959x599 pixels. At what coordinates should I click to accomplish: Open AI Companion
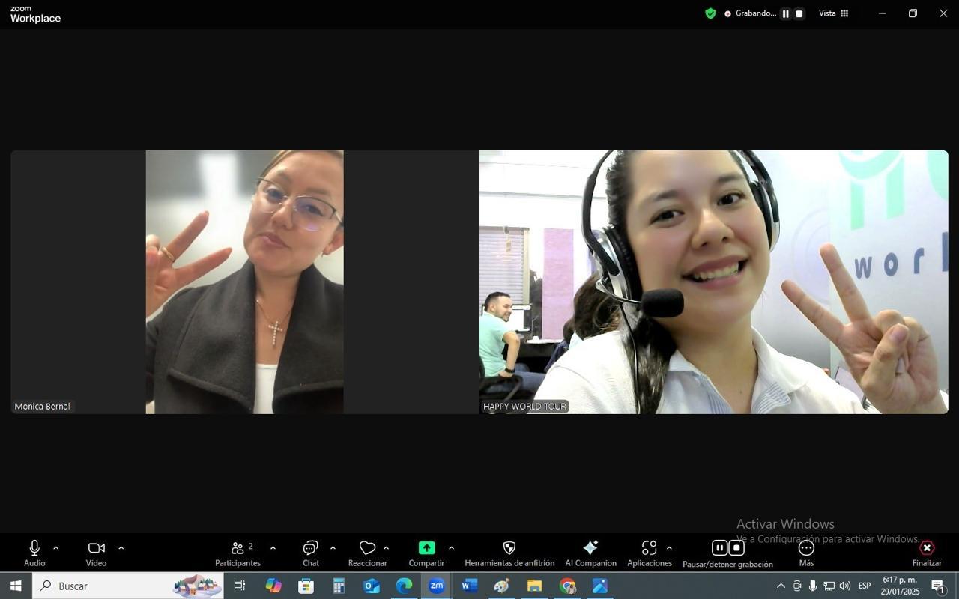(590, 553)
